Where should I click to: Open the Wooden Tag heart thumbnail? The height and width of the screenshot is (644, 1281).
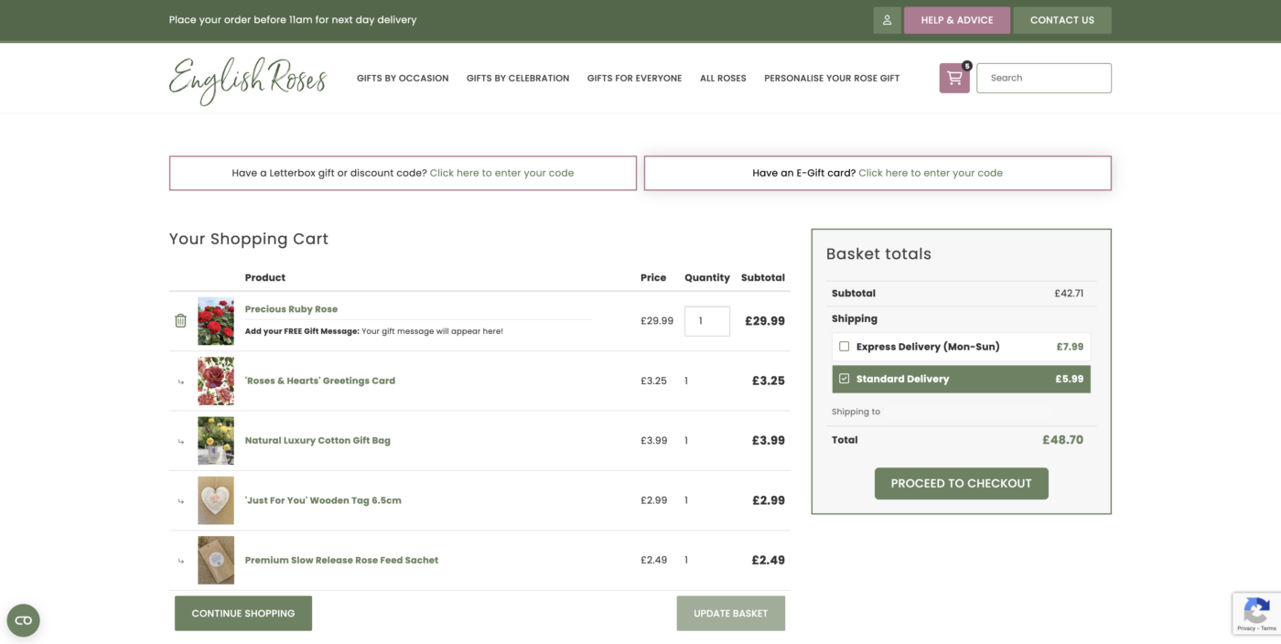pyautogui.click(x=216, y=500)
